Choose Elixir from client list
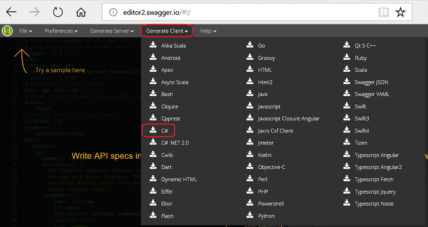428x227 pixels. click(167, 204)
